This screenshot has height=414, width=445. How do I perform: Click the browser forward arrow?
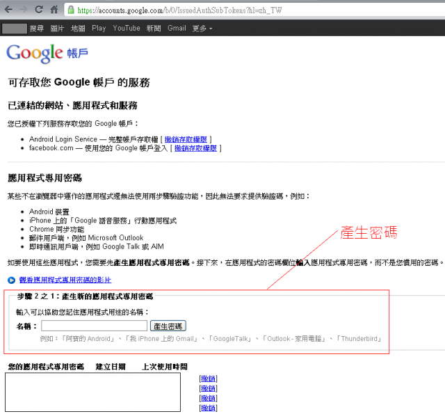click(24, 10)
